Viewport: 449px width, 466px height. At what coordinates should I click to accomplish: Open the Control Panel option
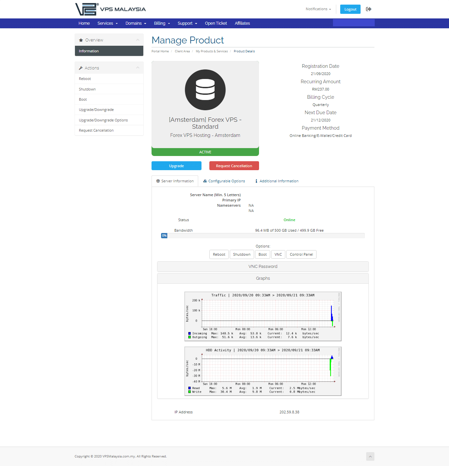[x=301, y=254]
